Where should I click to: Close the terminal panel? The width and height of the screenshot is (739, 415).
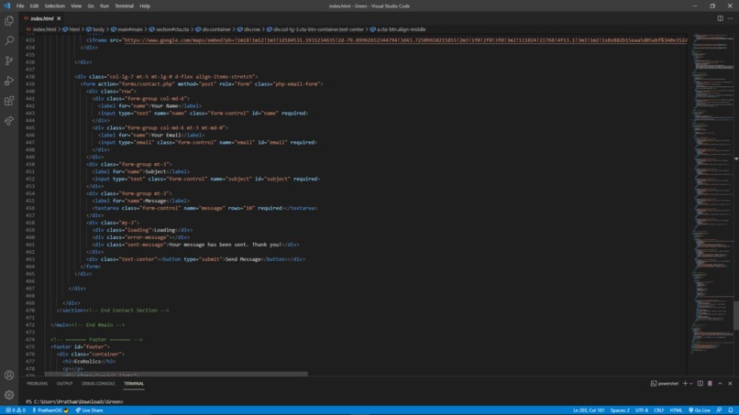(730, 384)
